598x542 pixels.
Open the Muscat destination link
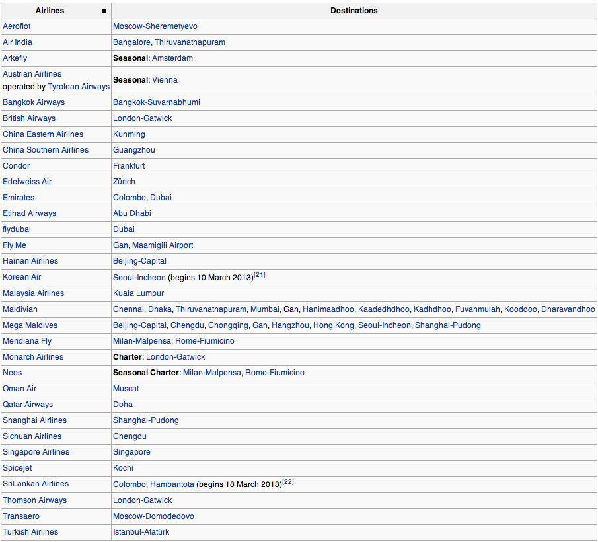(x=126, y=389)
